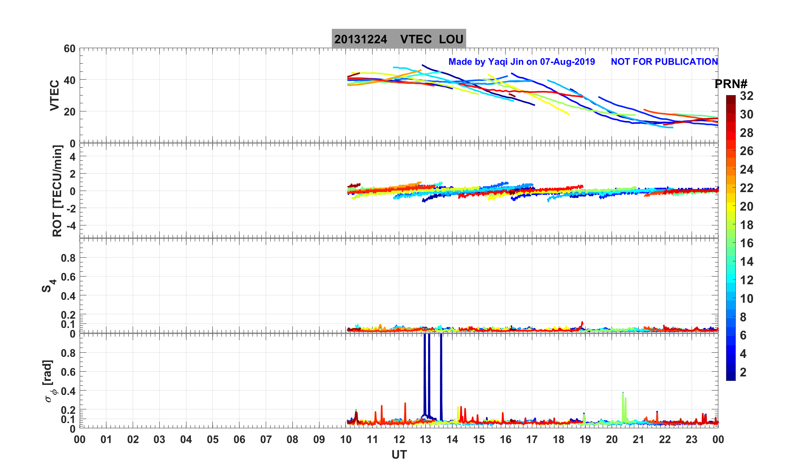The image size is (798, 476).
Task: Click the colorbar tick label 32
Action: 746,96
